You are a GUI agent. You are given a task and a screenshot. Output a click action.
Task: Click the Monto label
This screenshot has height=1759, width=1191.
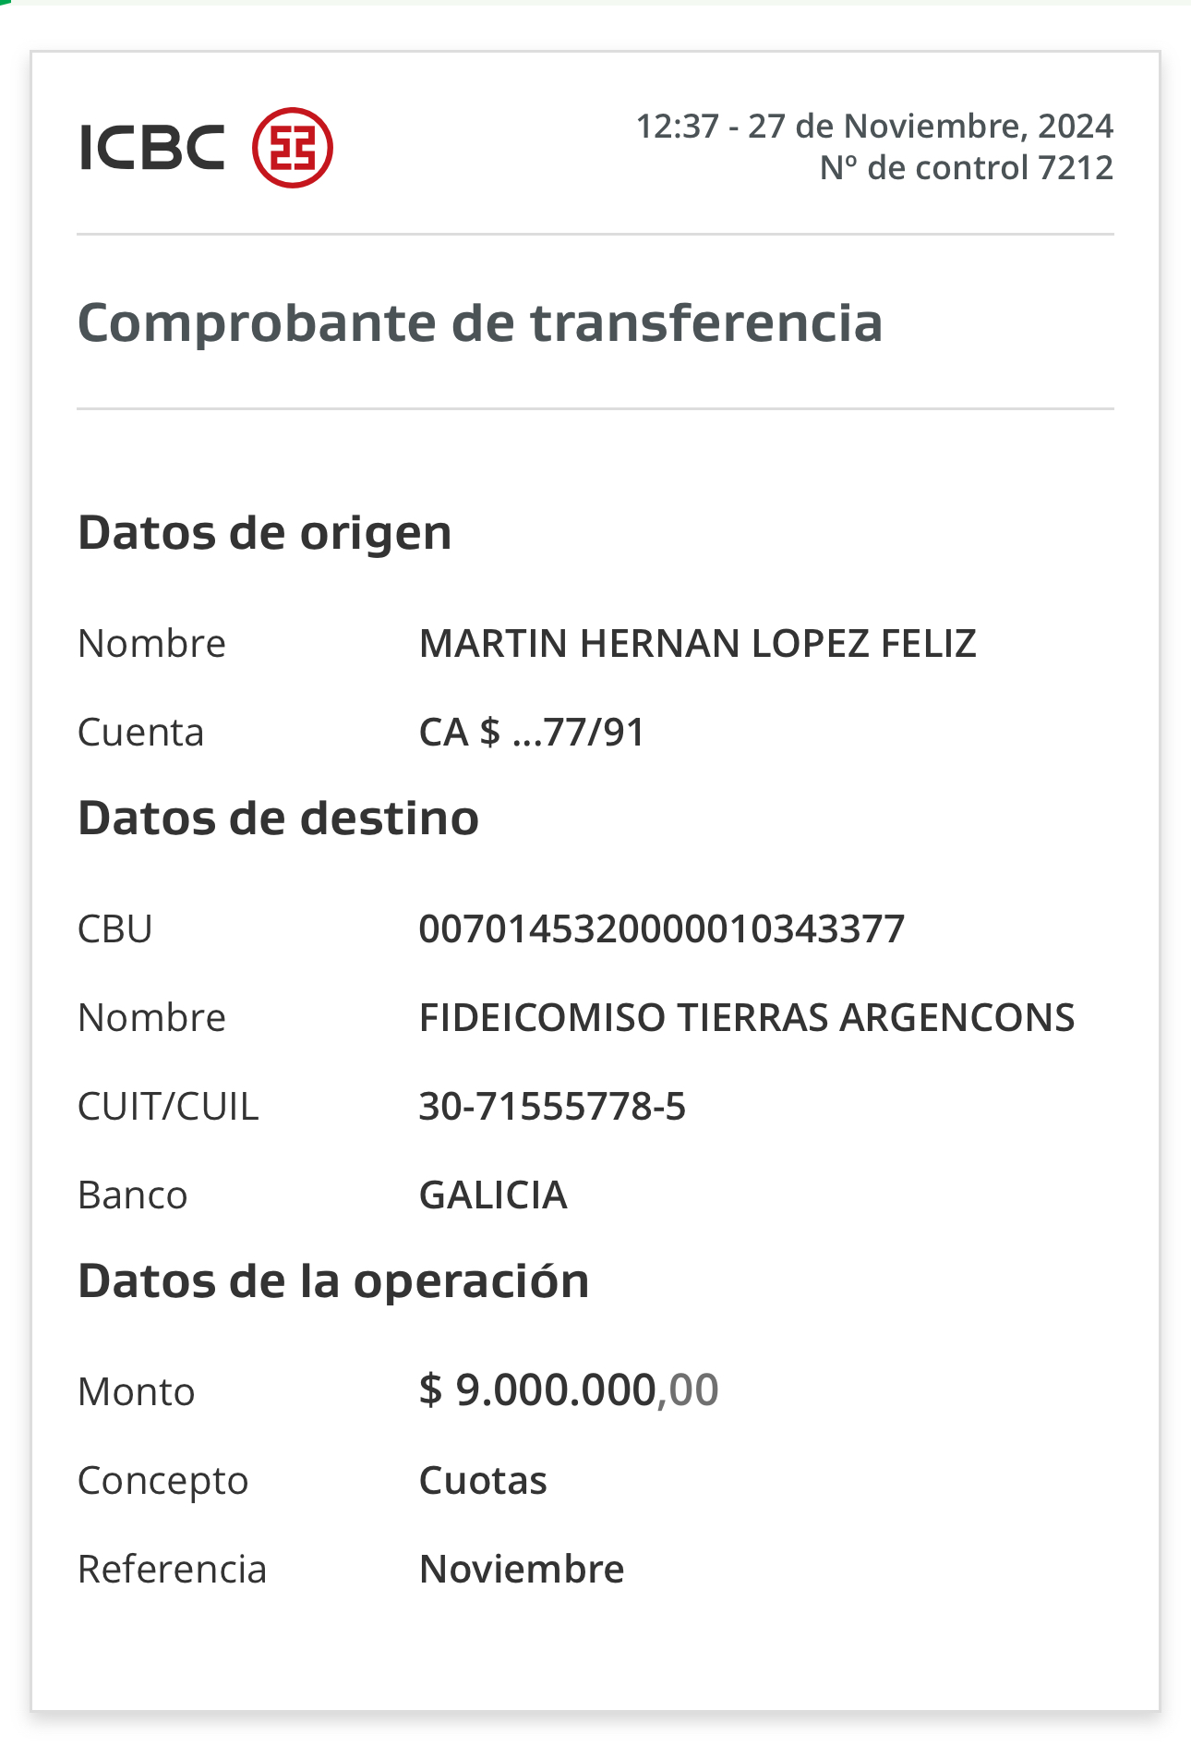137,1391
